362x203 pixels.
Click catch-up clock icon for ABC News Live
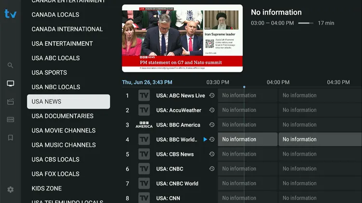(211, 95)
